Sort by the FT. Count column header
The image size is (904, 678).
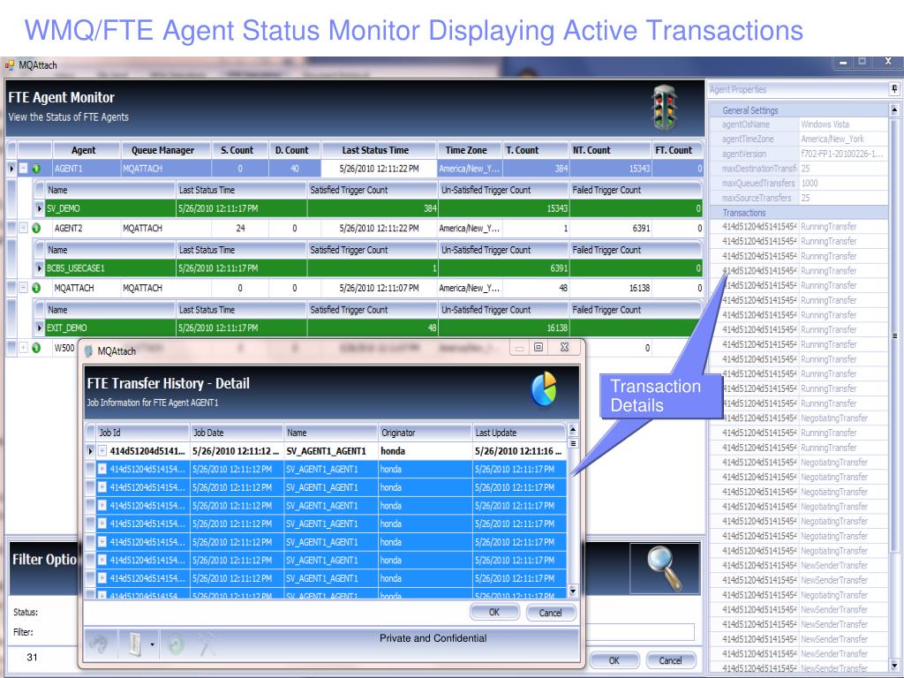click(x=677, y=150)
